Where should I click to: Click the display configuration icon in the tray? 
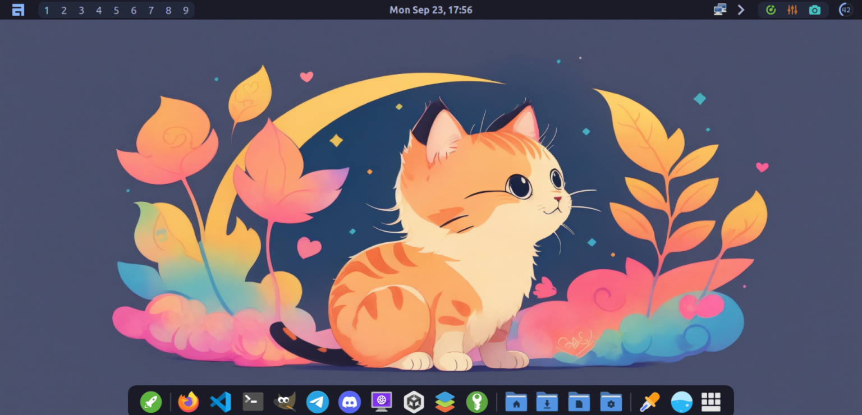pyautogui.click(x=719, y=10)
